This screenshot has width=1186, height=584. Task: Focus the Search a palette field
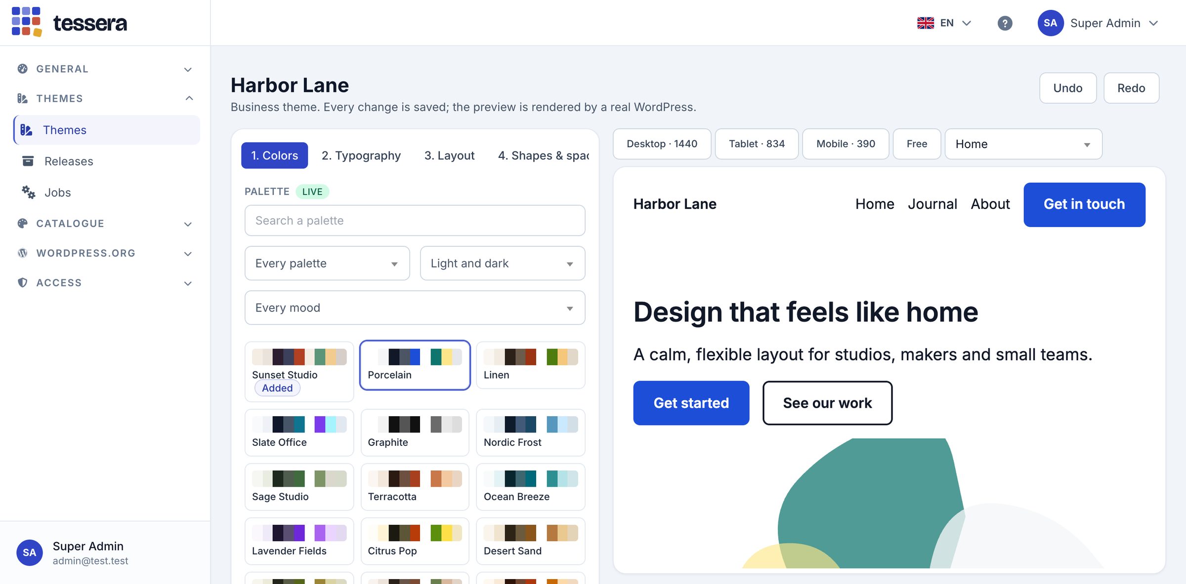coord(415,221)
